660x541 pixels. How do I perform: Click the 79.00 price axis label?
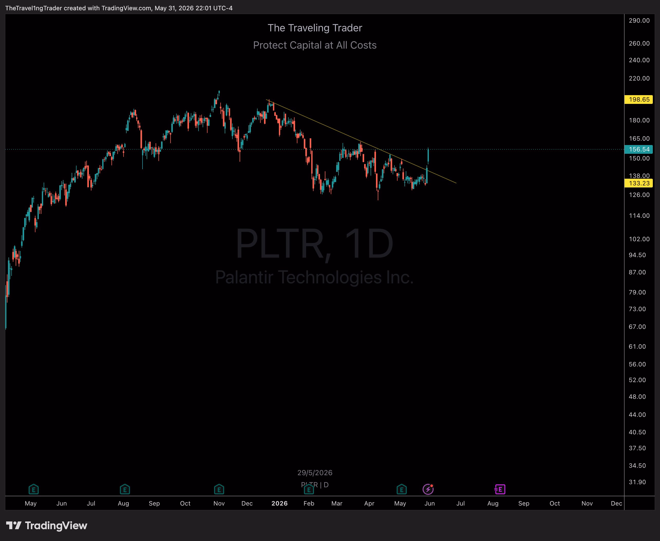pyautogui.click(x=637, y=292)
